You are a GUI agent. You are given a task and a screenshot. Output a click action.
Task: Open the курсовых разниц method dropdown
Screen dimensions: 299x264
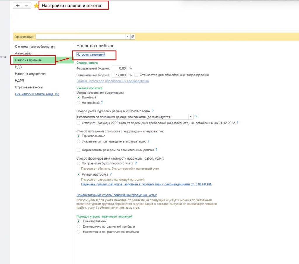point(191,117)
